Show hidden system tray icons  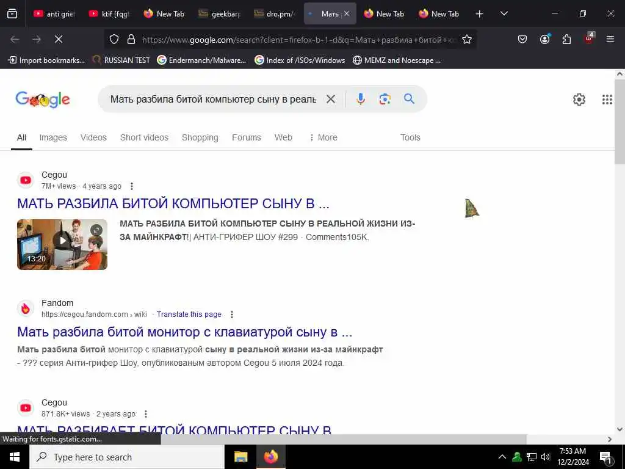coord(502,457)
